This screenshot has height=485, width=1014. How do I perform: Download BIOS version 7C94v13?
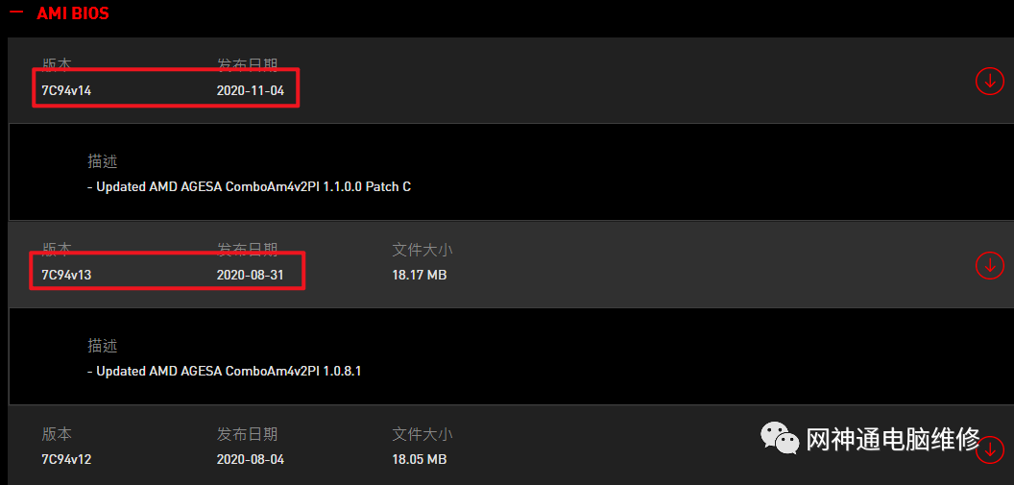click(989, 265)
